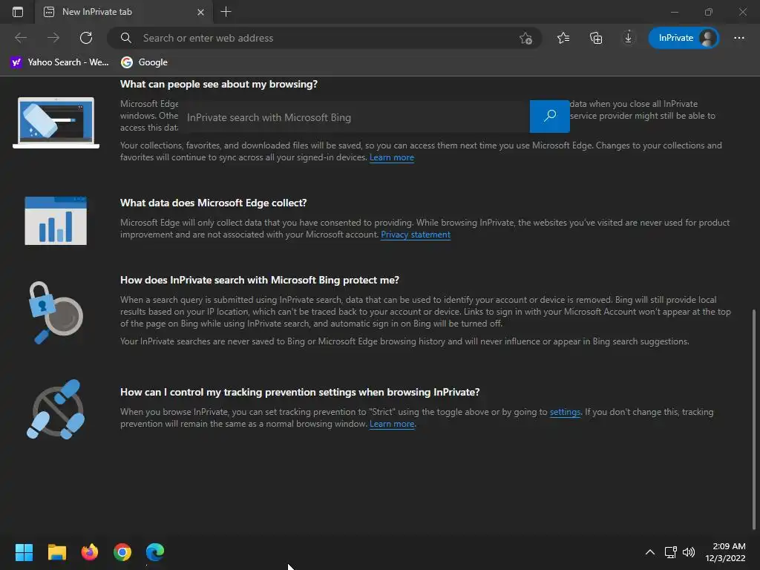This screenshot has width=760, height=570.
Task: Refresh the page
Action: pos(86,38)
